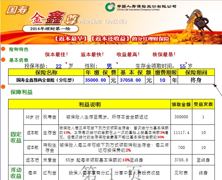Click the 生存金 benefit name cell
This screenshot has height=180, width=222.
pos(50,133)
